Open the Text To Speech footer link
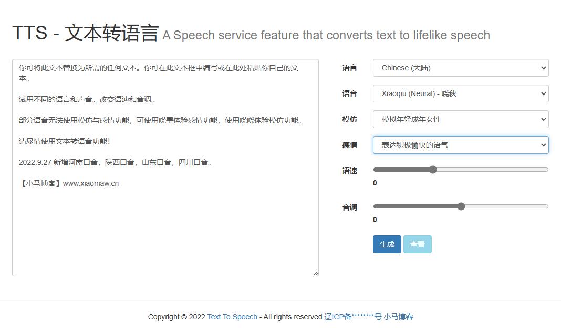 coord(232,317)
